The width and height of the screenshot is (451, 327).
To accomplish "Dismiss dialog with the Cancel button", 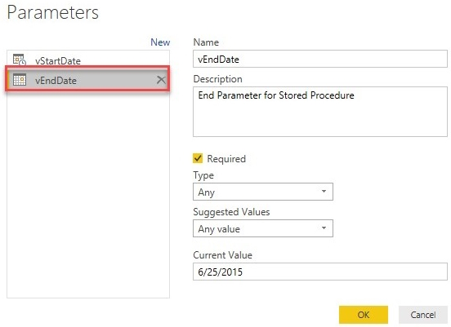I will 423,315.
